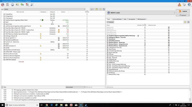Open the wrench tools dropdown above mod list
Viewport: 192px width, 107px height.
point(92,9)
